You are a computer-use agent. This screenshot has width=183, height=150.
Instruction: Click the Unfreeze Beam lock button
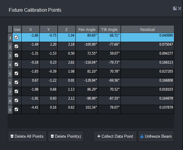click(156, 136)
